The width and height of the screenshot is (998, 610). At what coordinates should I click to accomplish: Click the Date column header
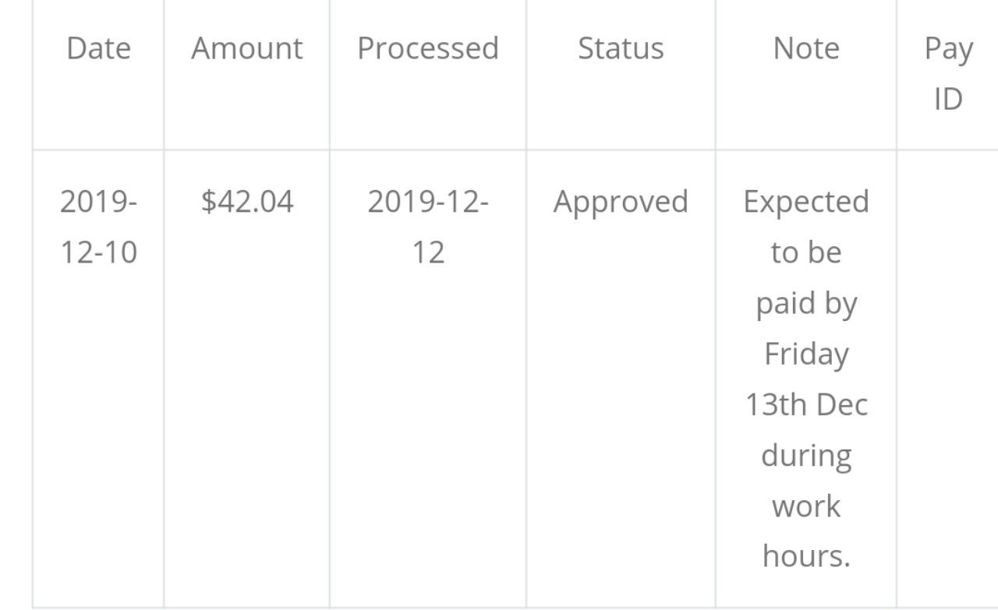98,48
